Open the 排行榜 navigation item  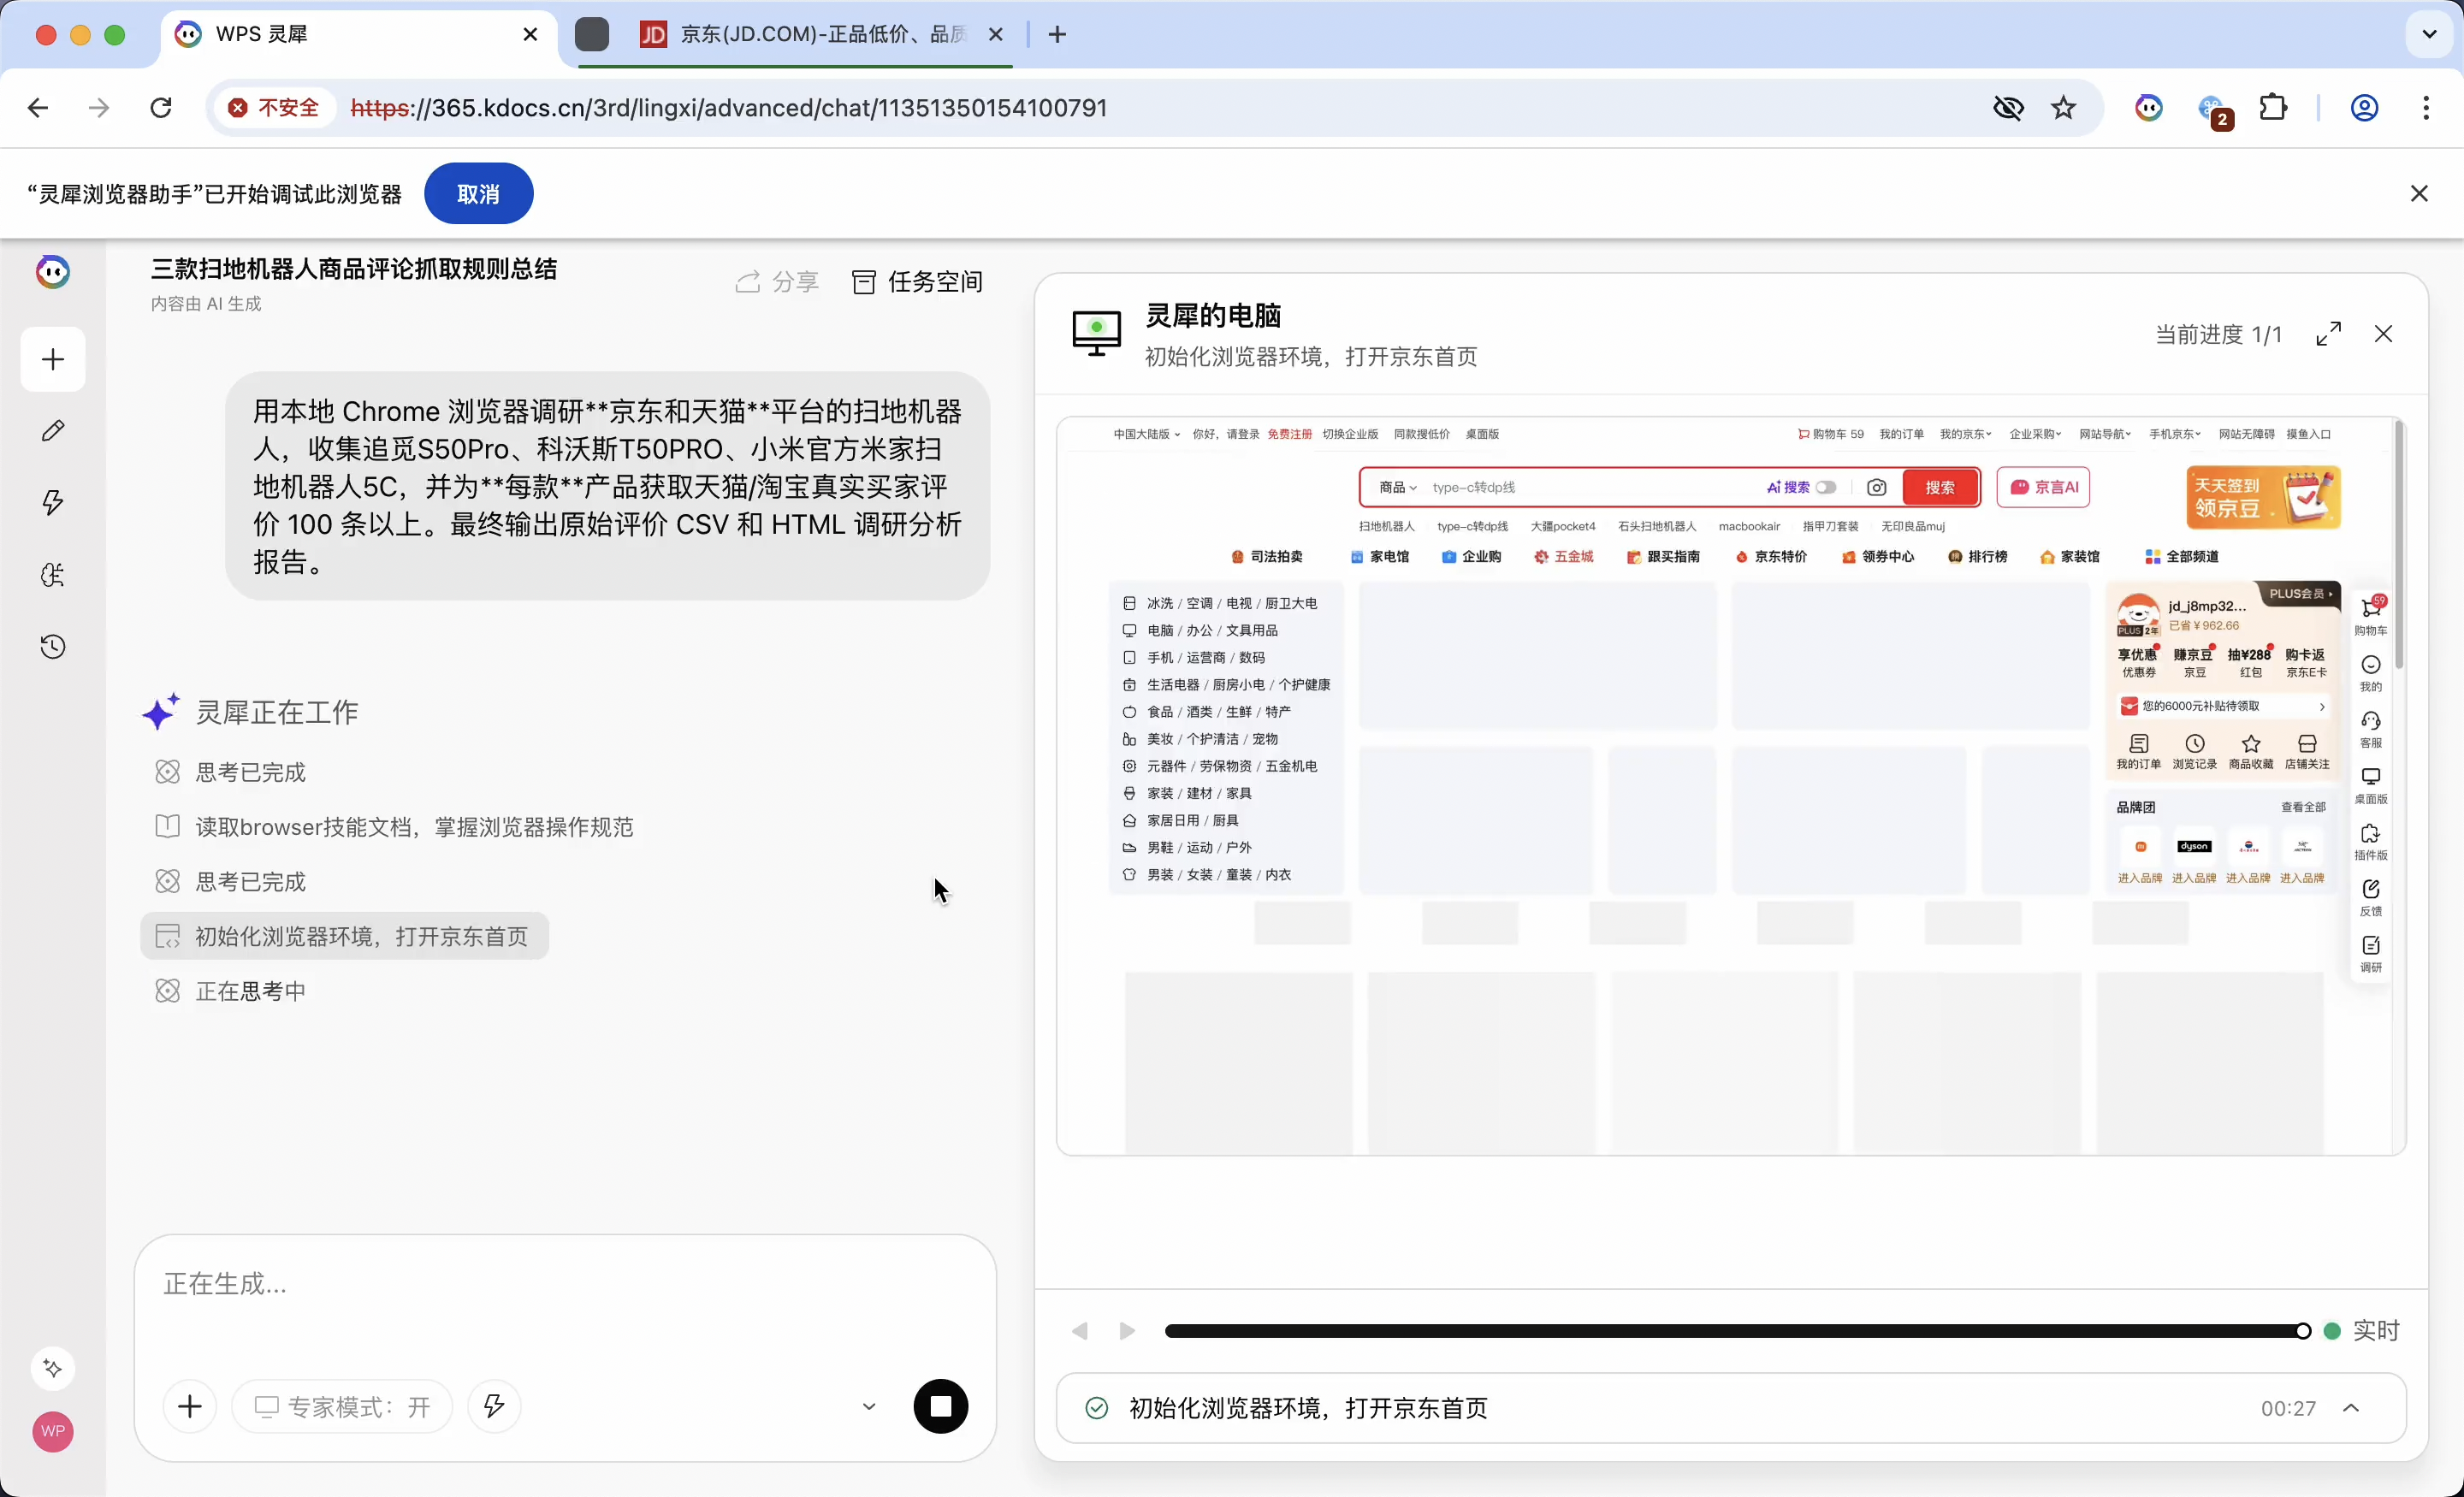[1977, 556]
